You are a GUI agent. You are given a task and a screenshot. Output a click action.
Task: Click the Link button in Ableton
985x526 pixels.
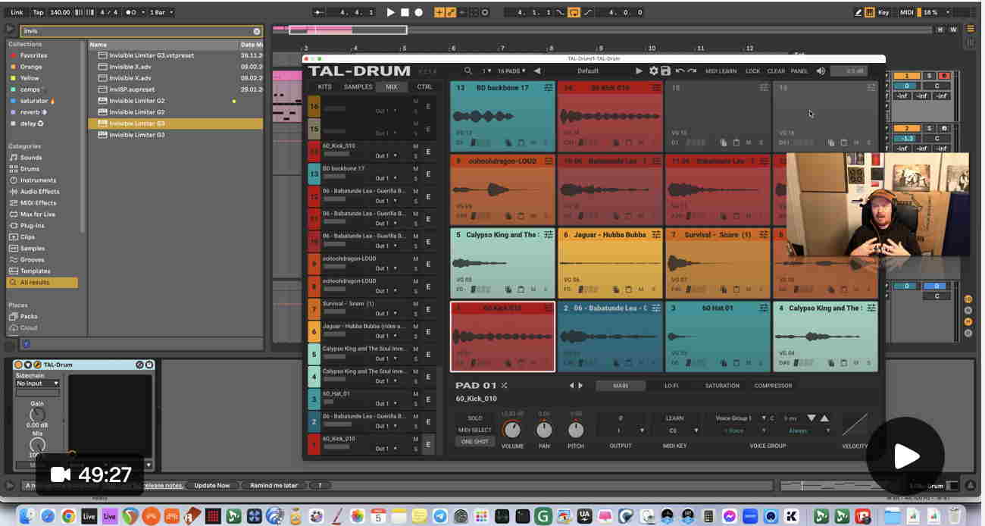click(17, 12)
